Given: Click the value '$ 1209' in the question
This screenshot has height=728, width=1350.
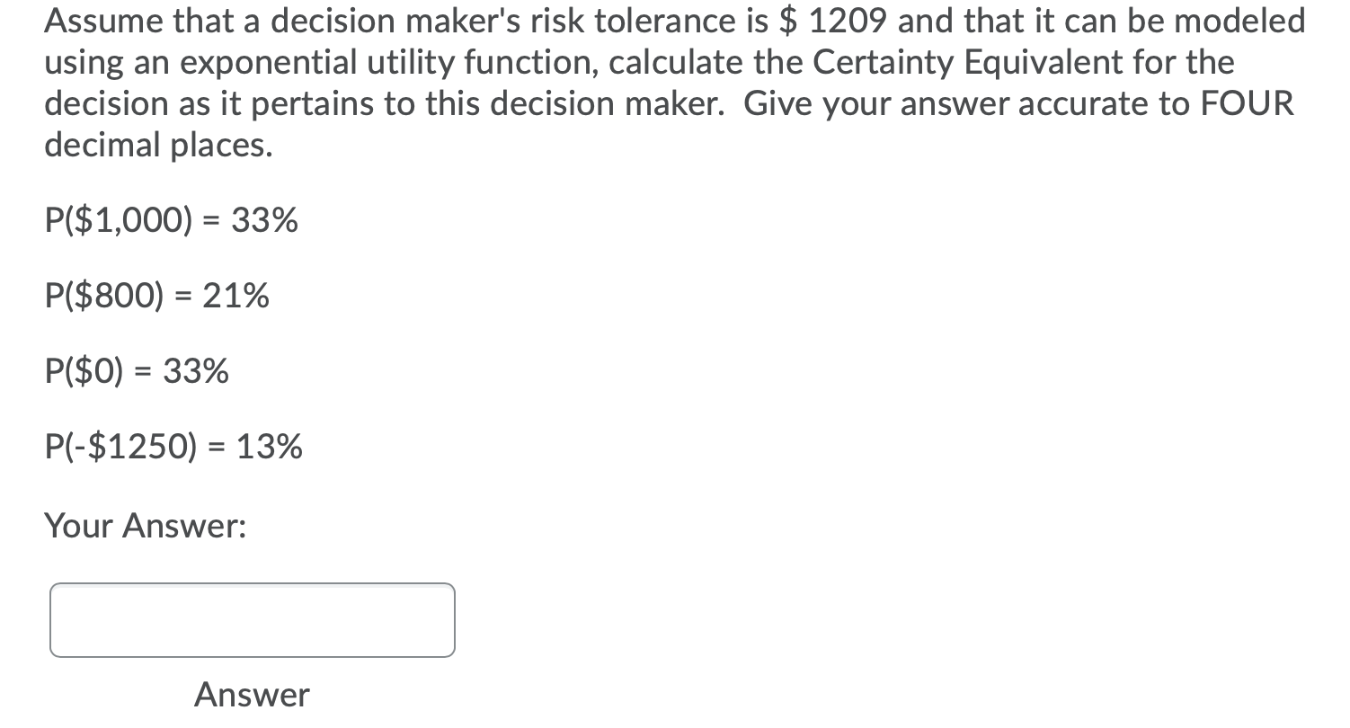Looking at the screenshot, I should tap(836, 21).
